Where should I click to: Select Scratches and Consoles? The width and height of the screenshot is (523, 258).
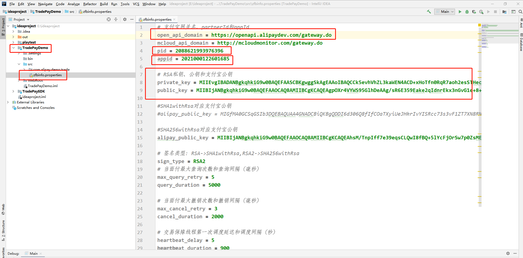(x=36, y=108)
